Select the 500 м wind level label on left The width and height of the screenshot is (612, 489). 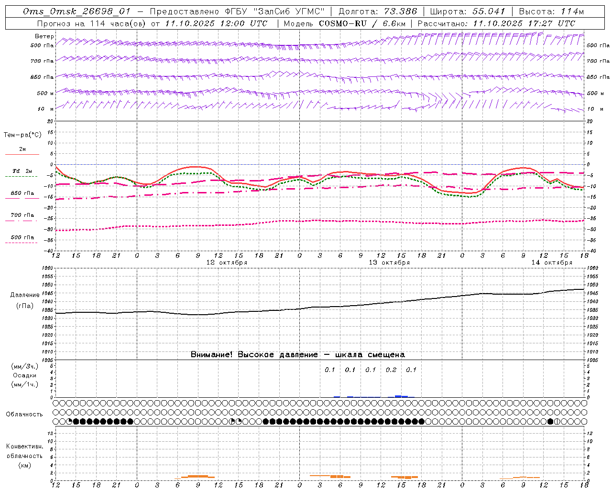coord(45,93)
